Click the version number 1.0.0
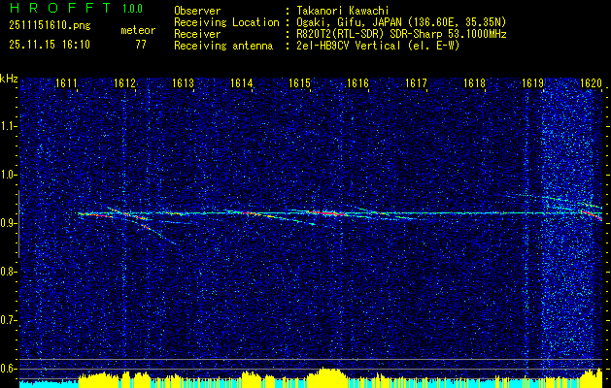This screenshot has width=611, height=388. coord(132,8)
